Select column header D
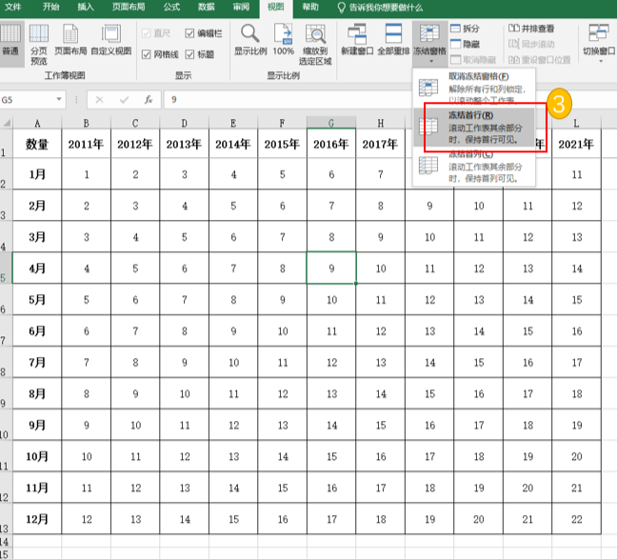The image size is (617, 559). tap(184, 123)
